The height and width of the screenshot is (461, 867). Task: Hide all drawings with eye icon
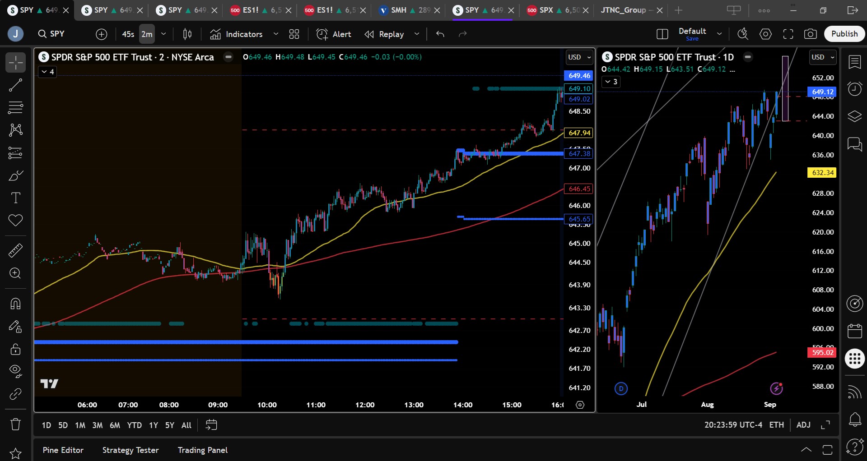point(15,371)
